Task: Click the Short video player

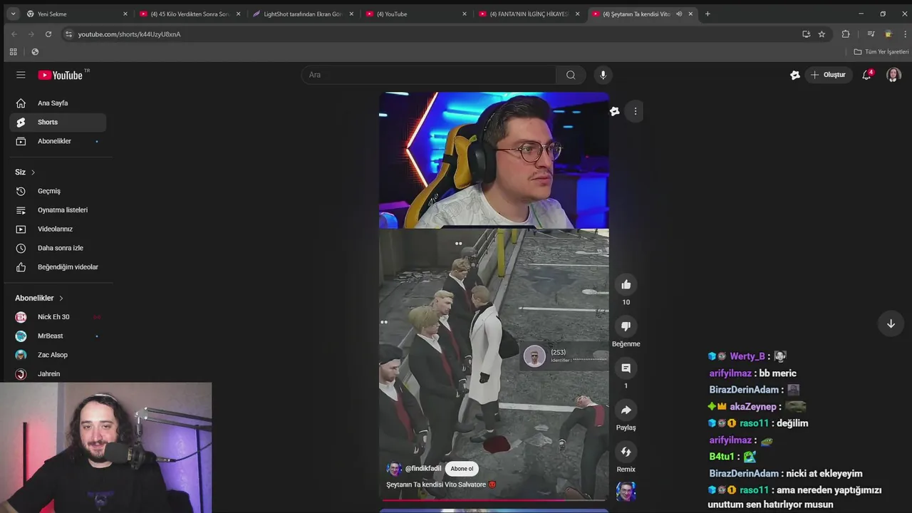Action: coord(494,296)
